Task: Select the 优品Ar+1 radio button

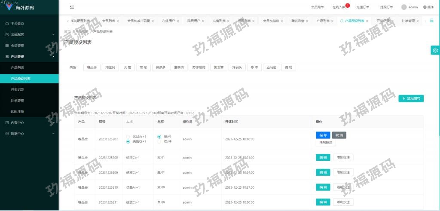Action: (128, 137)
